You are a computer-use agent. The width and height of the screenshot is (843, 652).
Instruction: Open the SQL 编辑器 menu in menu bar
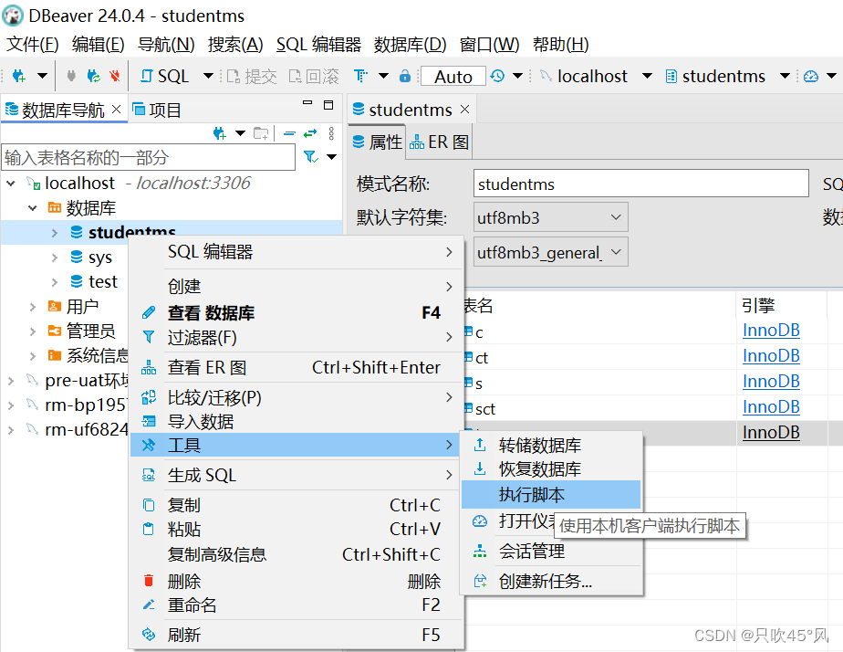click(x=318, y=44)
